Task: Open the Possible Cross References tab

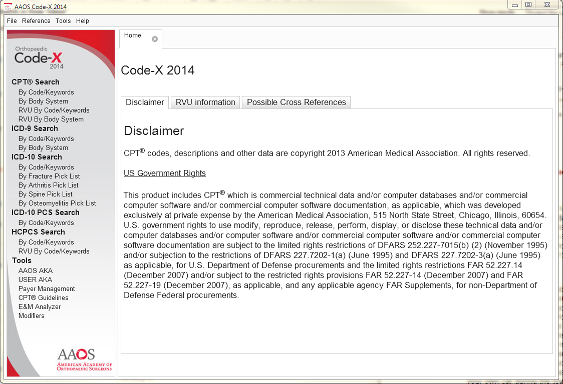Action: pos(296,102)
